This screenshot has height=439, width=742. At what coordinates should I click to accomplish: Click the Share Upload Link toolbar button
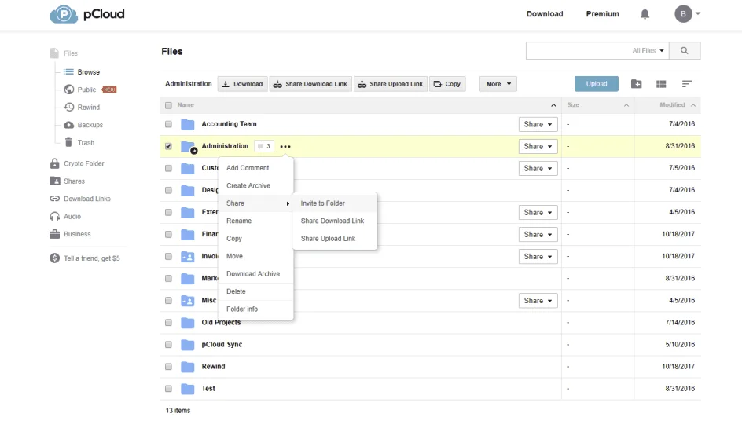click(x=391, y=84)
